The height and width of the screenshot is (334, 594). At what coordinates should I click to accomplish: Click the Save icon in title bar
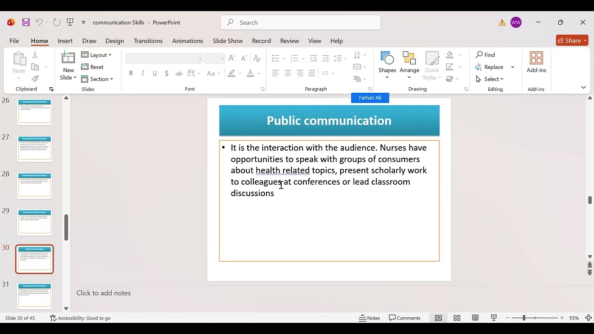pyautogui.click(x=26, y=22)
